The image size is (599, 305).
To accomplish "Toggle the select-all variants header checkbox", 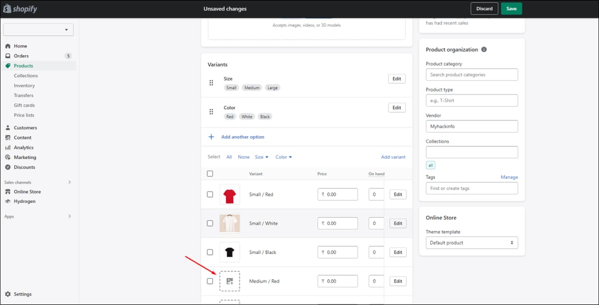I will click(x=210, y=173).
